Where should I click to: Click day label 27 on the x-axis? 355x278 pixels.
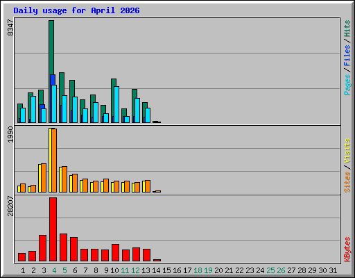click(291, 270)
